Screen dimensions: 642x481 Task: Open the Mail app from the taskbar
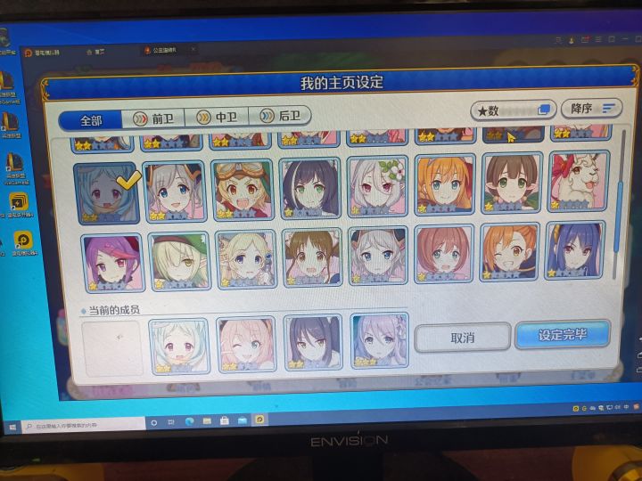(x=242, y=420)
